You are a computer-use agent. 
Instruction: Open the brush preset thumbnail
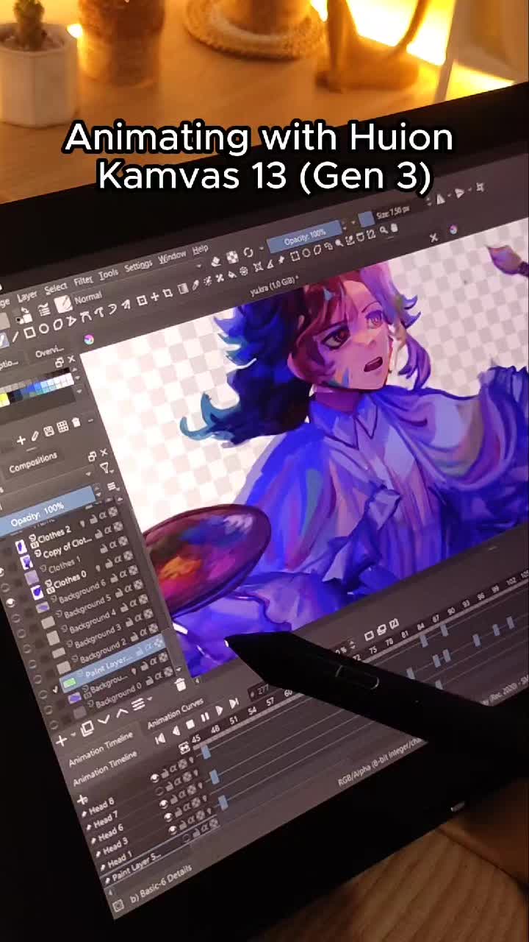point(63,304)
